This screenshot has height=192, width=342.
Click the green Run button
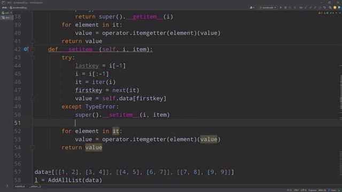281,7
